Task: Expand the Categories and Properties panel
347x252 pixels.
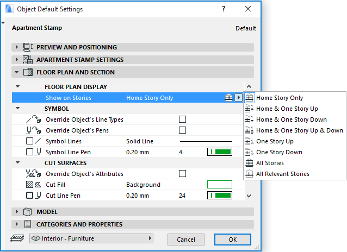Action: pos(17,224)
